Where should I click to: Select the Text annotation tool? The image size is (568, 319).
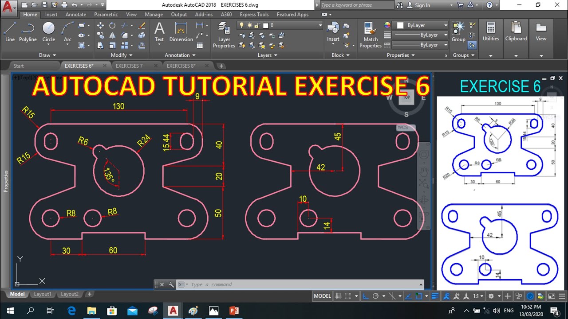click(x=159, y=32)
